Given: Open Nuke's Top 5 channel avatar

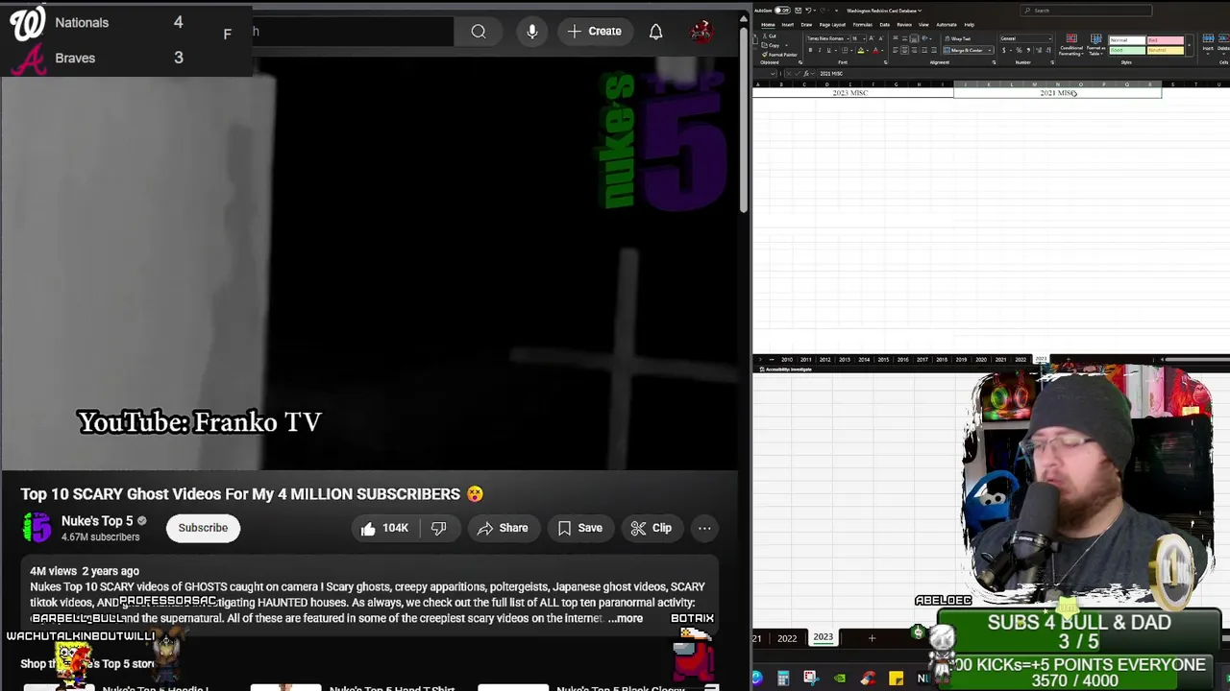Looking at the screenshot, I should tap(37, 528).
